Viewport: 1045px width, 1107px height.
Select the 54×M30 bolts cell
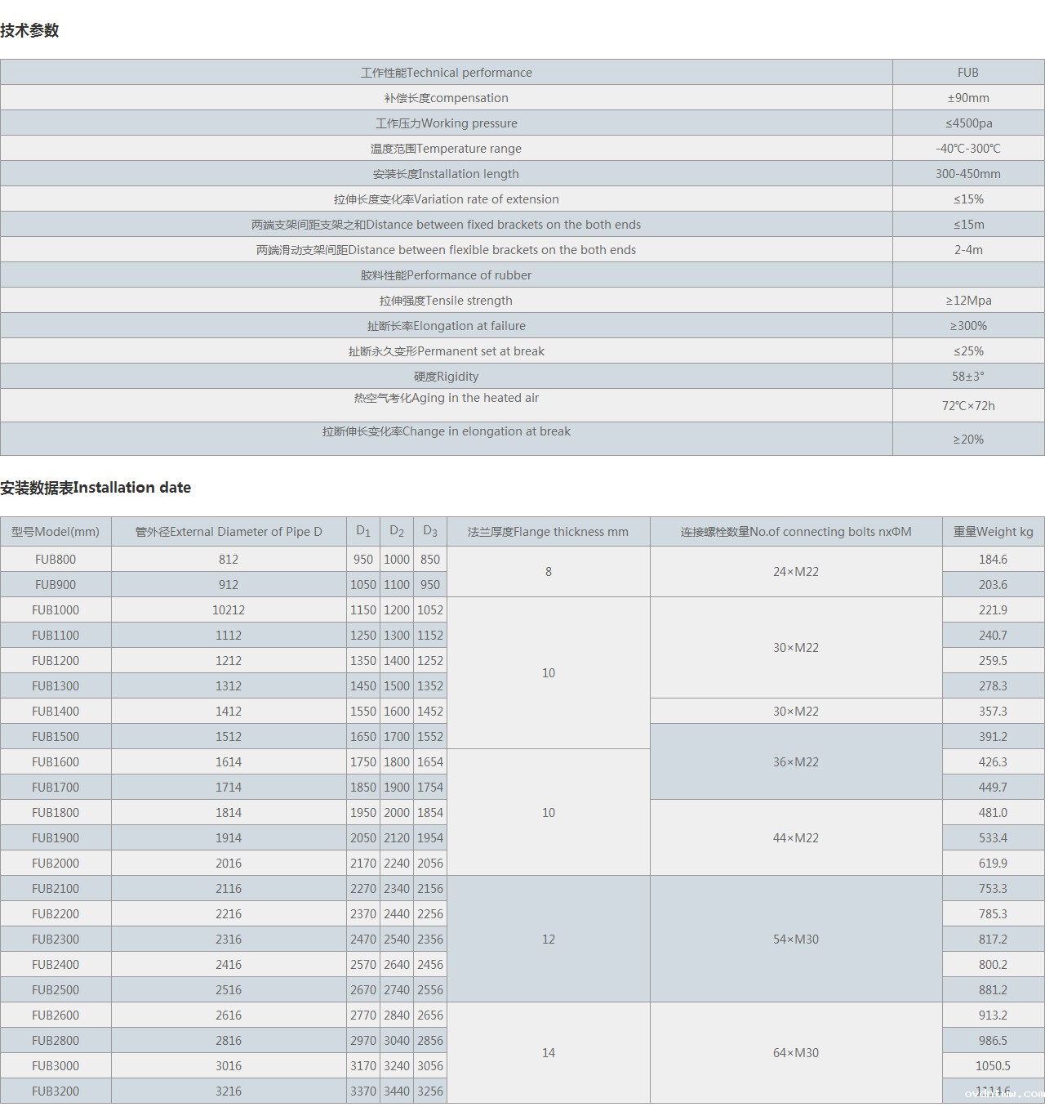pos(796,940)
